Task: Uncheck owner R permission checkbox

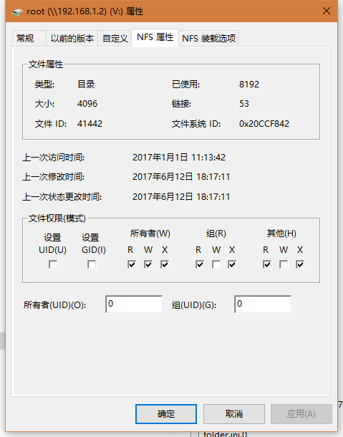Action: [132, 264]
